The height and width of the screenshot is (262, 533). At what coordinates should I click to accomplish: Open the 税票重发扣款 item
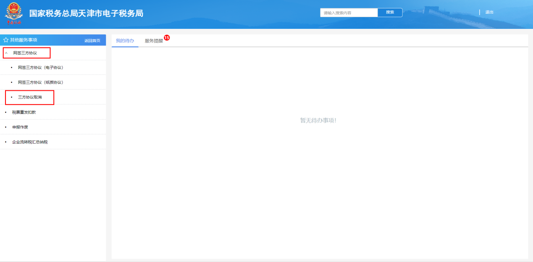pyautogui.click(x=24, y=112)
